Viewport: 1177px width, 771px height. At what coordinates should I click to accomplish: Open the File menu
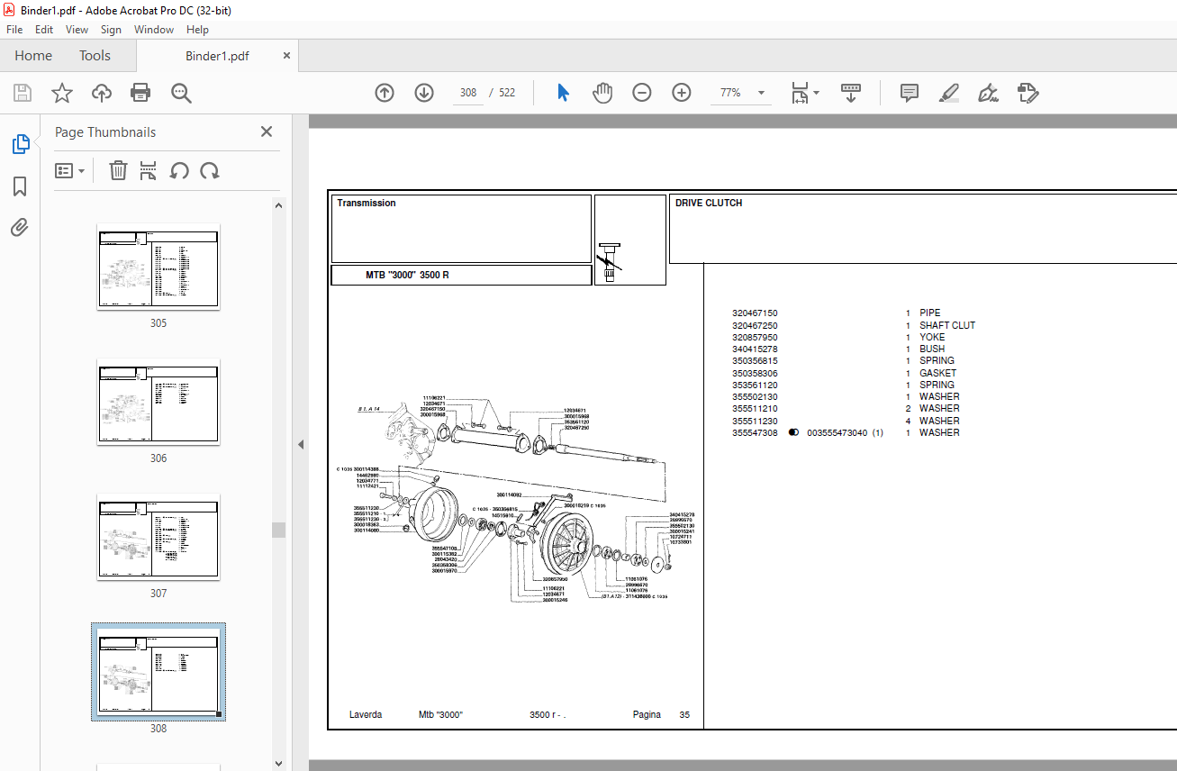(x=14, y=30)
